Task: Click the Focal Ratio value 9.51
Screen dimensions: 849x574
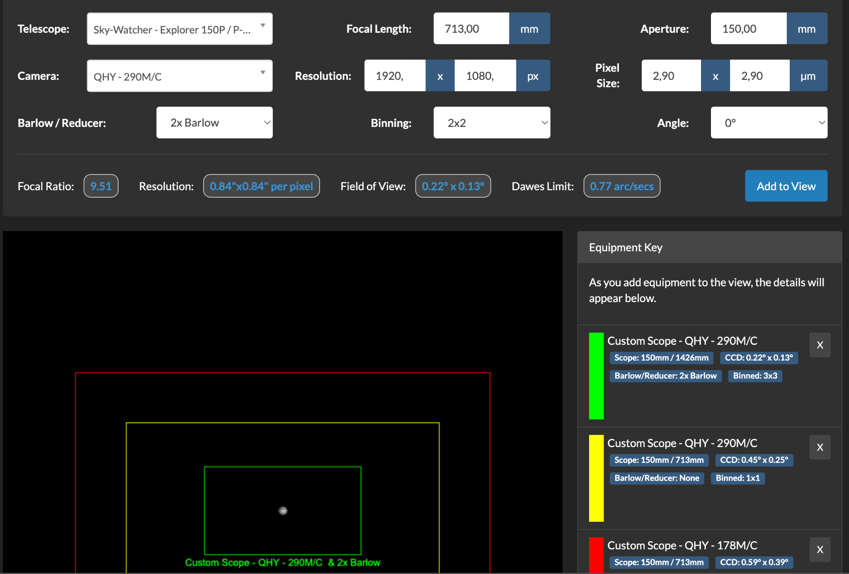Action: click(101, 186)
